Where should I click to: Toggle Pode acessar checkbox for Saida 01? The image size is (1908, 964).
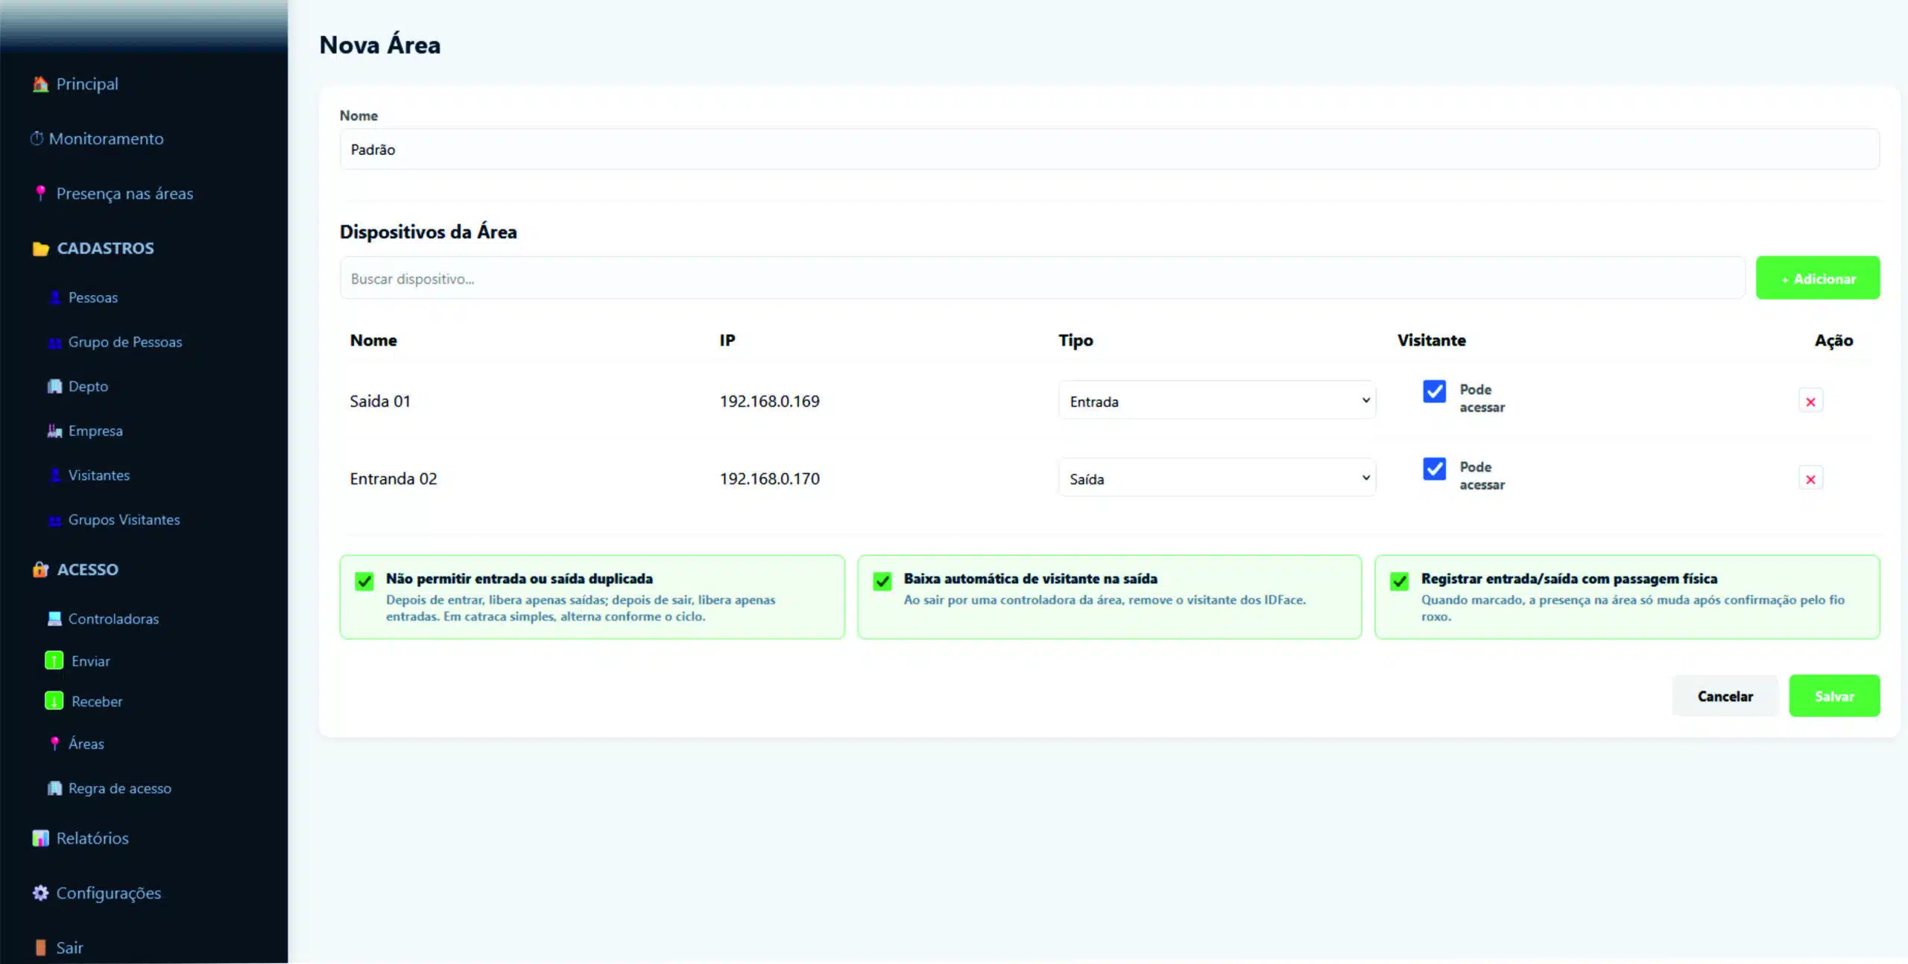1434,391
